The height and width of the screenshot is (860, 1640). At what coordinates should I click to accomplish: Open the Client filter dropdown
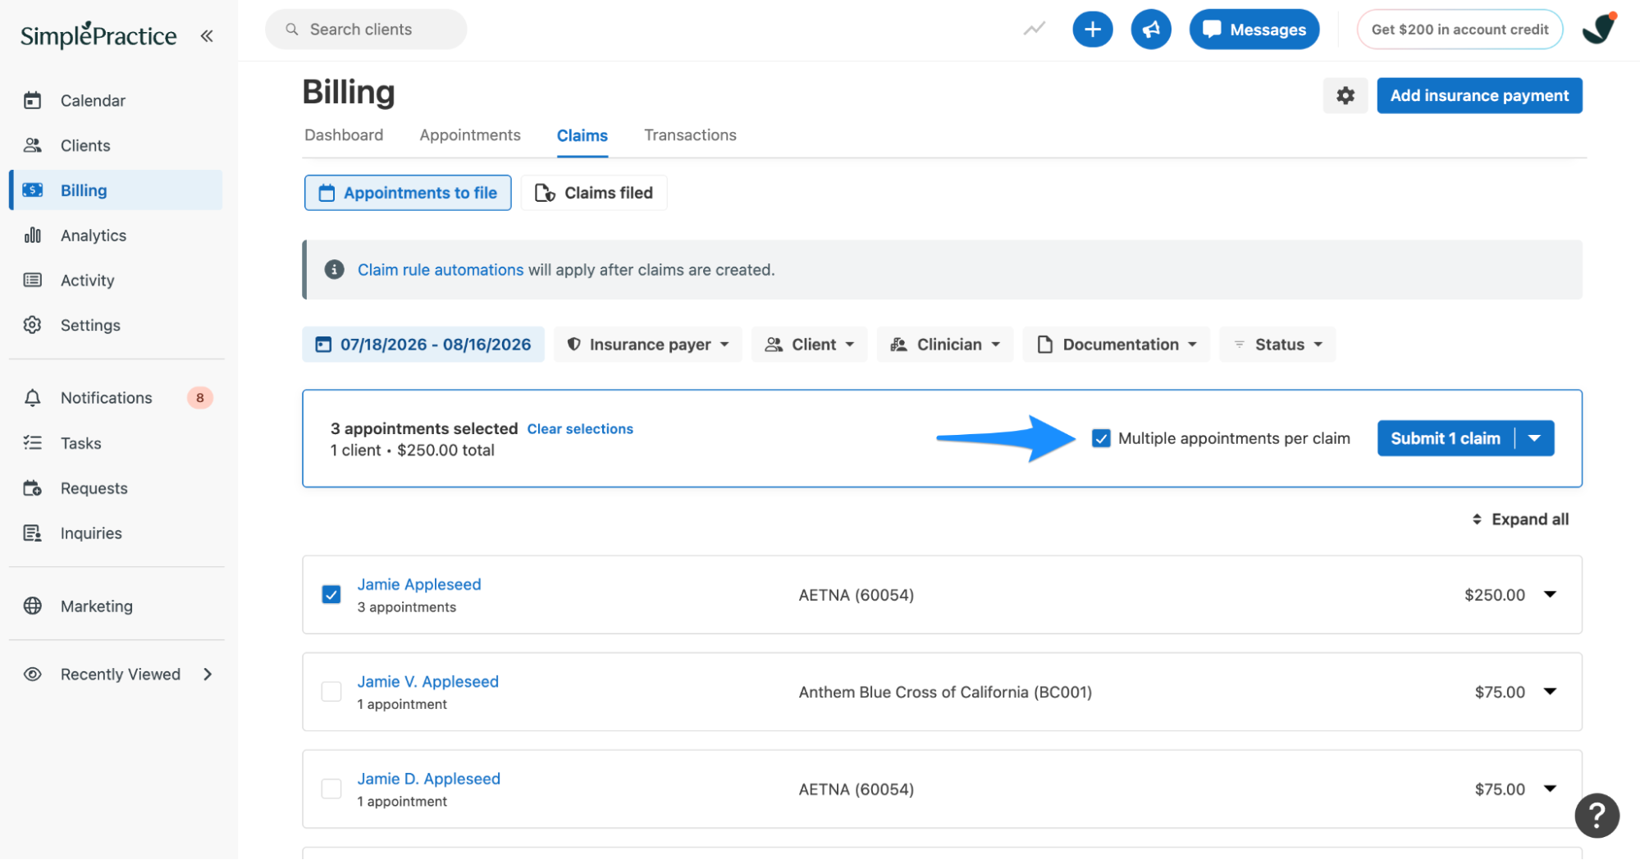[x=810, y=345]
